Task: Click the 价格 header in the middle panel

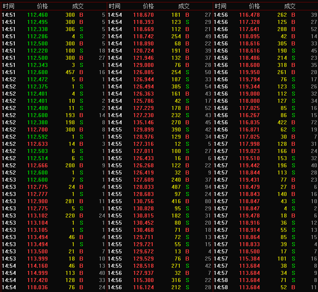Action: click(148, 6)
